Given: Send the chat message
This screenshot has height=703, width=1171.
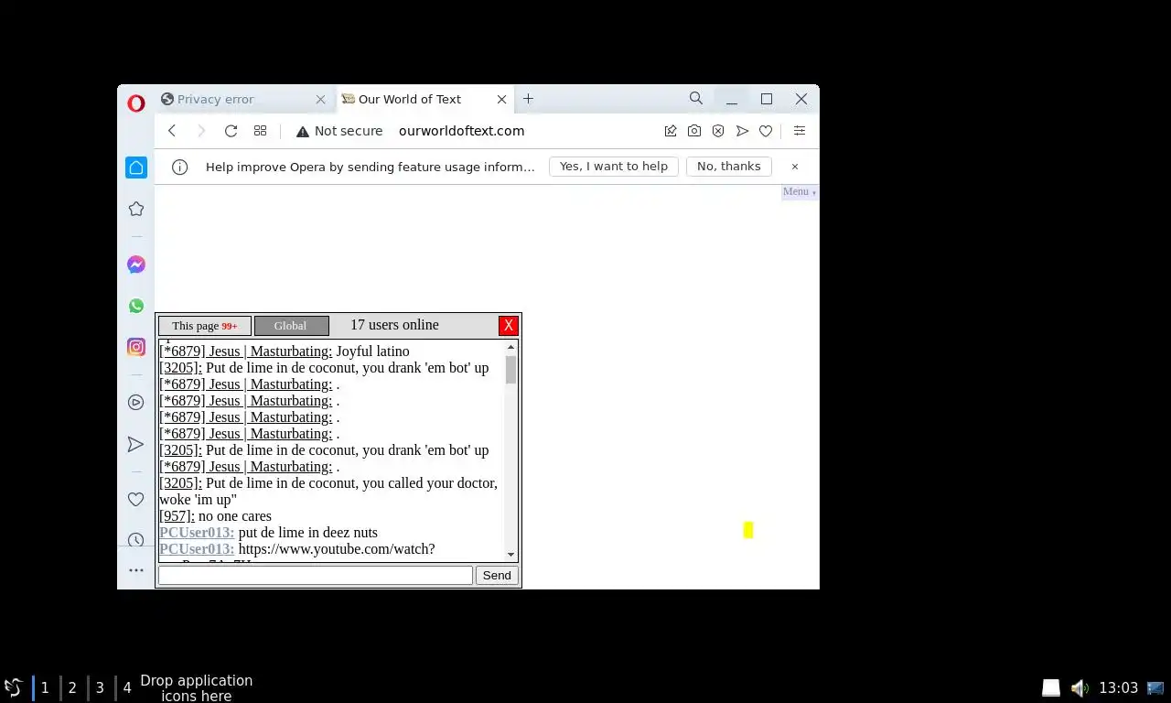Looking at the screenshot, I should click(x=497, y=575).
